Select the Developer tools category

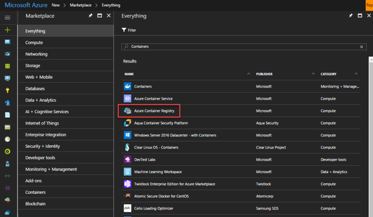pyautogui.click(x=66, y=158)
